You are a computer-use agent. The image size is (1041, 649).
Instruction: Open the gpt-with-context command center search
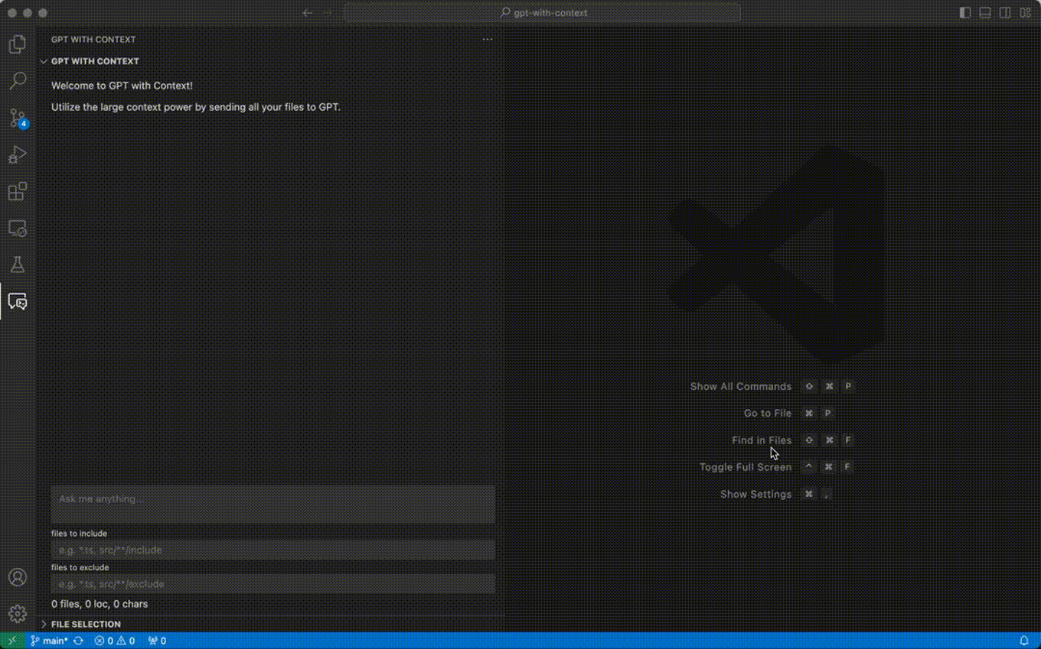click(542, 13)
